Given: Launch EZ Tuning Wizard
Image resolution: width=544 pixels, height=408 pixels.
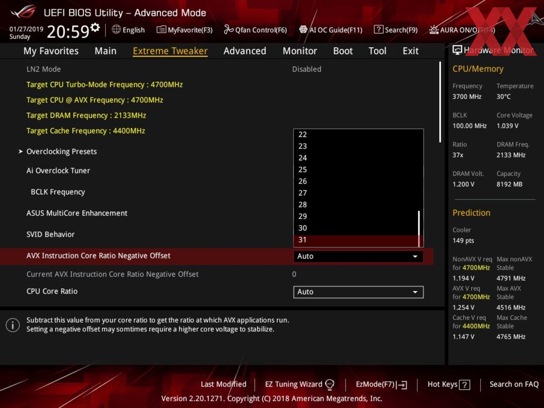Looking at the screenshot, I should coord(300,384).
